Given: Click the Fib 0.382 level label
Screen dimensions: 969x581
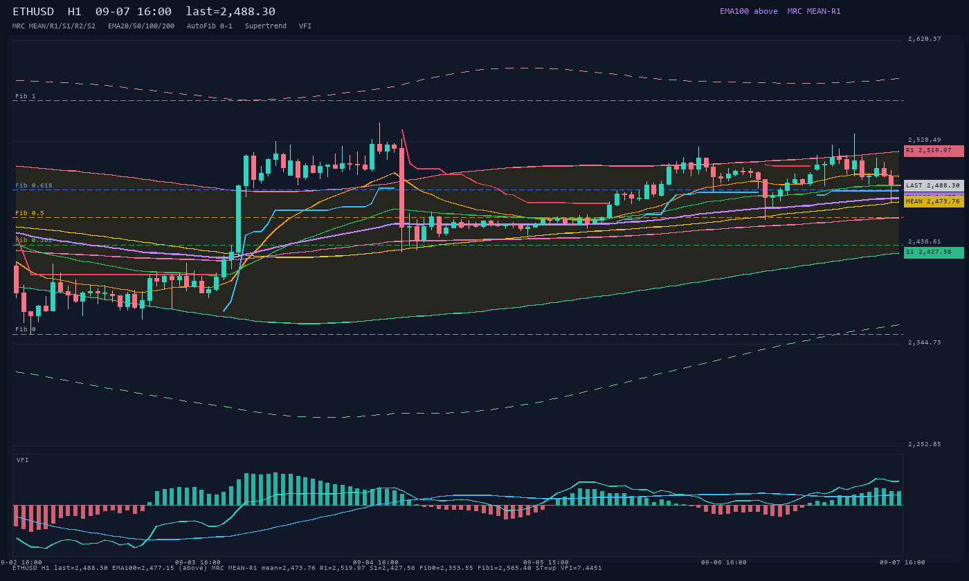Looking at the screenshot, I should coord(34,240).
